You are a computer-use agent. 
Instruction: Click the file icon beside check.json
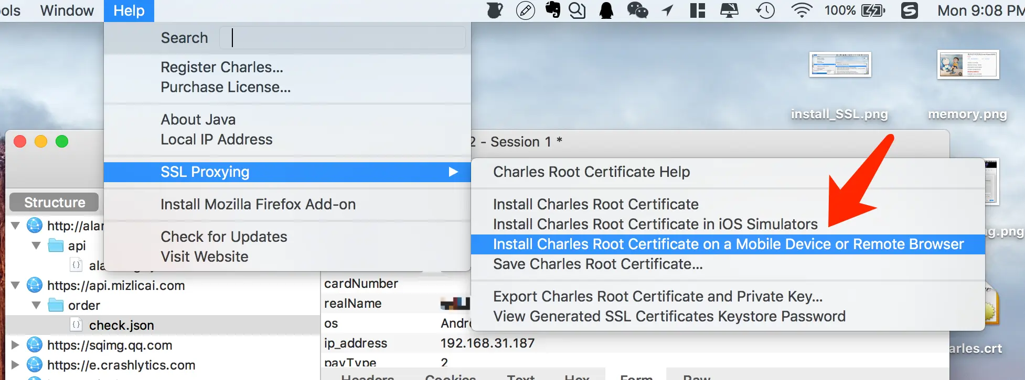(x=77, y=325)
